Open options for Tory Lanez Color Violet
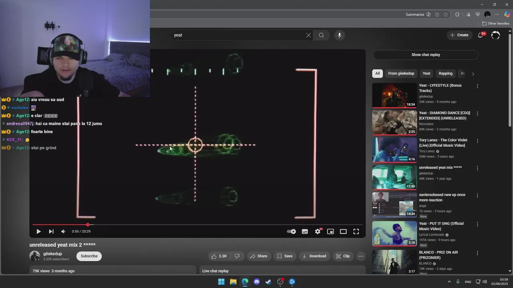Viewport: 513px width, 288px height. [477, 141]
